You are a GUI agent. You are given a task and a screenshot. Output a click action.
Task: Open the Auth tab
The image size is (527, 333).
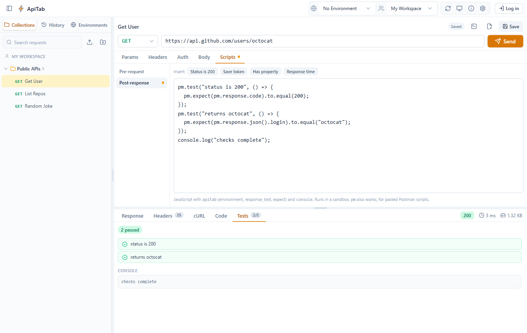click(183, 57)
